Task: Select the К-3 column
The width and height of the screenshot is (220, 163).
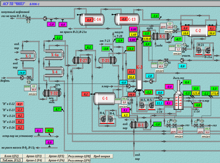Action: pyautogui.click(x=139, y=64)
